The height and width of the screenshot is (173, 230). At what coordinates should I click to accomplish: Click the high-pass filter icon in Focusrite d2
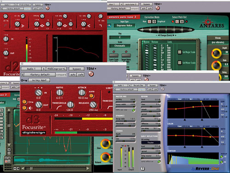pyautogui.click(x=6, y=25)
